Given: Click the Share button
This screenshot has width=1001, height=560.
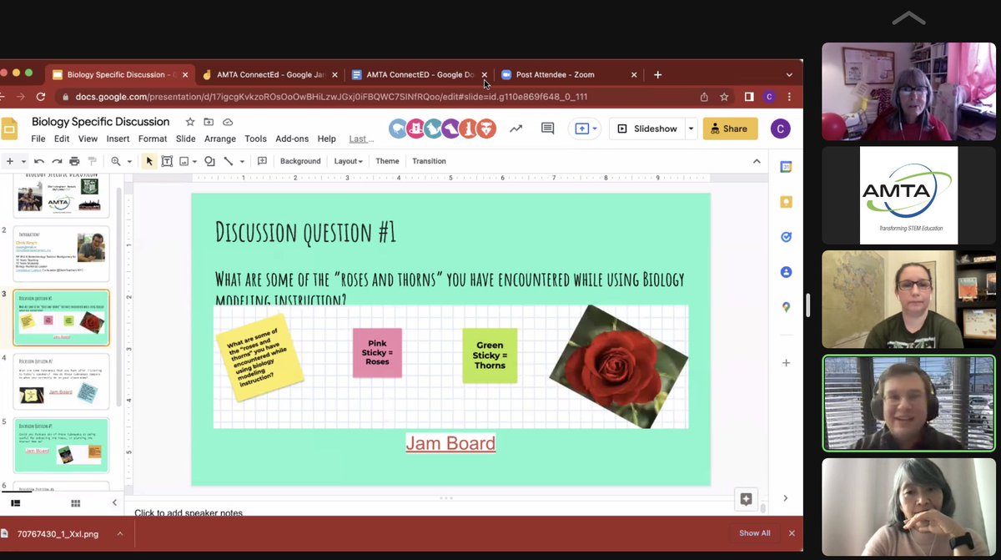Looking at the screenshot, I should [x=730, y=129].
